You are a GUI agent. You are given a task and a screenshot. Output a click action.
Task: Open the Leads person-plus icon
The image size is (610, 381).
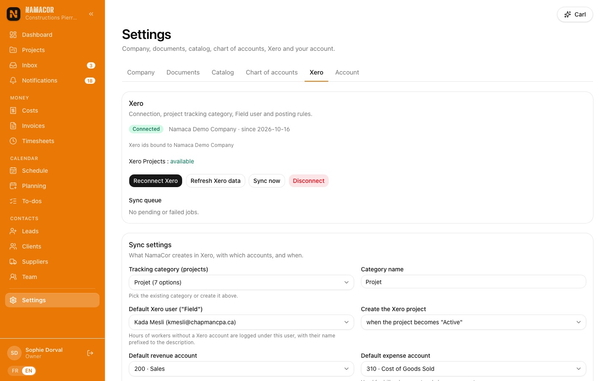coord(13,231)
